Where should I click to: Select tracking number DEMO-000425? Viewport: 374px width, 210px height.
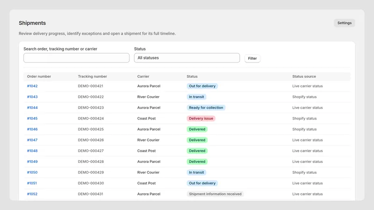[x=91, y=129]
